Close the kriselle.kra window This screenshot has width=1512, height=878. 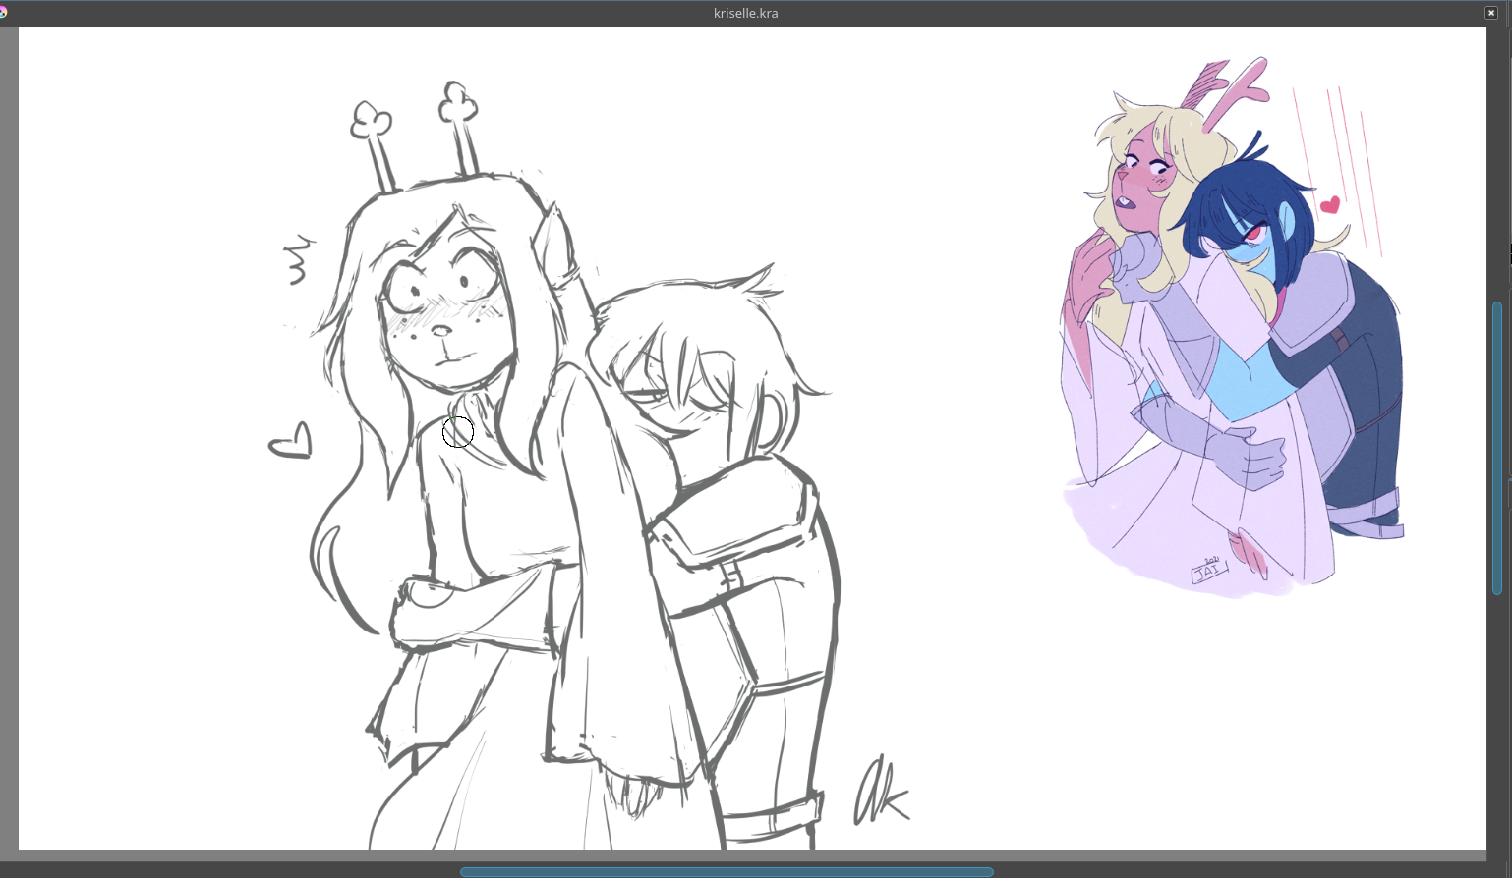(1490, 13)
